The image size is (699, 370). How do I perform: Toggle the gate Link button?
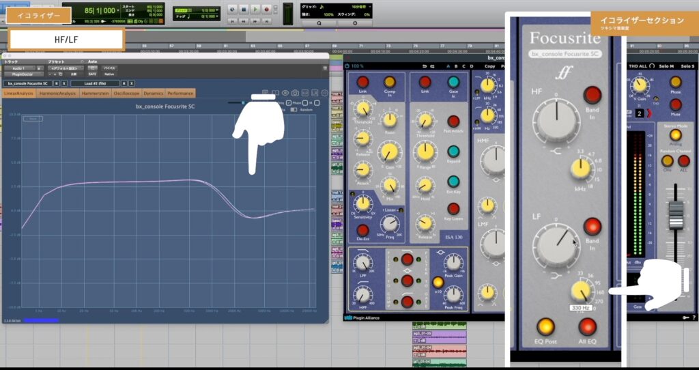[x=425, y=82]
